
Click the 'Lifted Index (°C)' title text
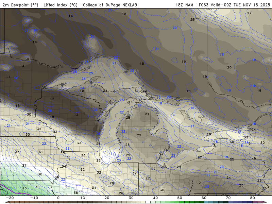61,5
